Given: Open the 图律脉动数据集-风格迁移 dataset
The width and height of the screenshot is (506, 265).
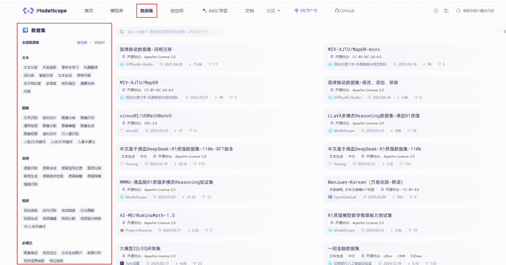Looking at the screenshot, I should pyautogui.click(x=146, y=49).
